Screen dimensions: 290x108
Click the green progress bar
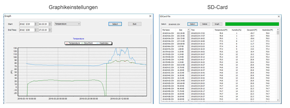click(x=252, y=24)
